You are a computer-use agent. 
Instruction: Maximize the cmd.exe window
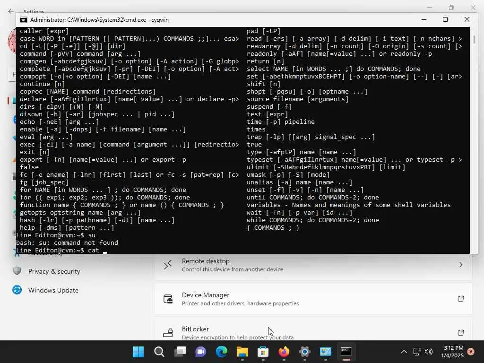pyautogui.click(x=445, y=20)
